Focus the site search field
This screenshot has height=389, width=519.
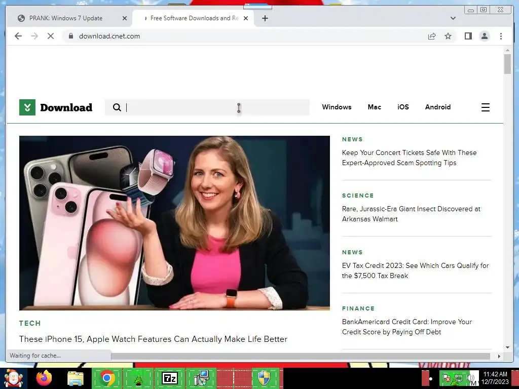207,107
